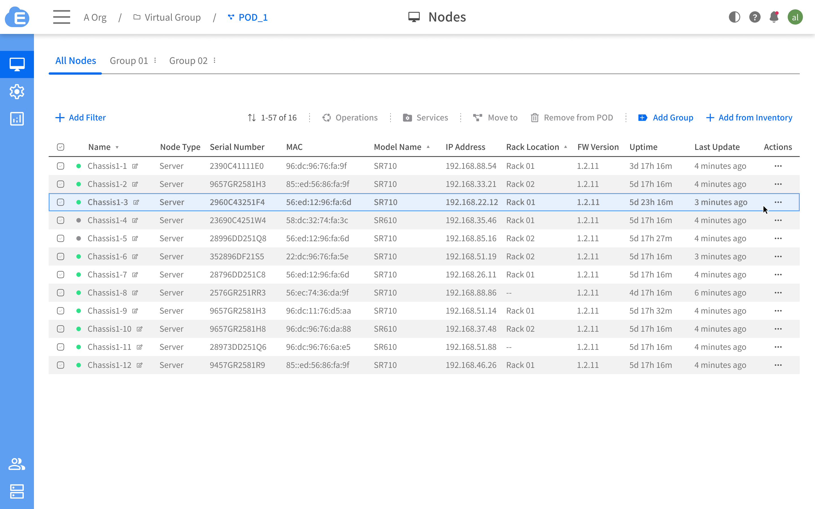Image resolution: width=815 pixels, height=509 pixels.
Task: Click the edit icon next to Chassis1-4
Action: click(x=135, y=221)
